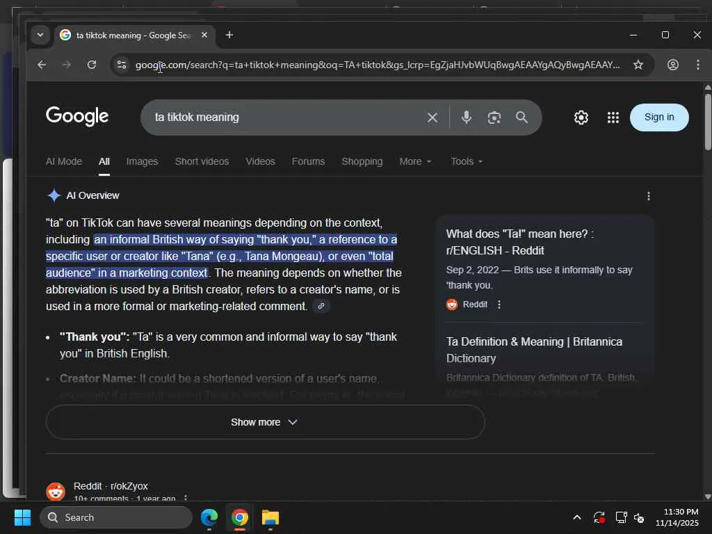This screenshot has height=534, width=712.
Task: Clear the search box with the X icon
Action: pyautogui.click(x=432, y=118)
